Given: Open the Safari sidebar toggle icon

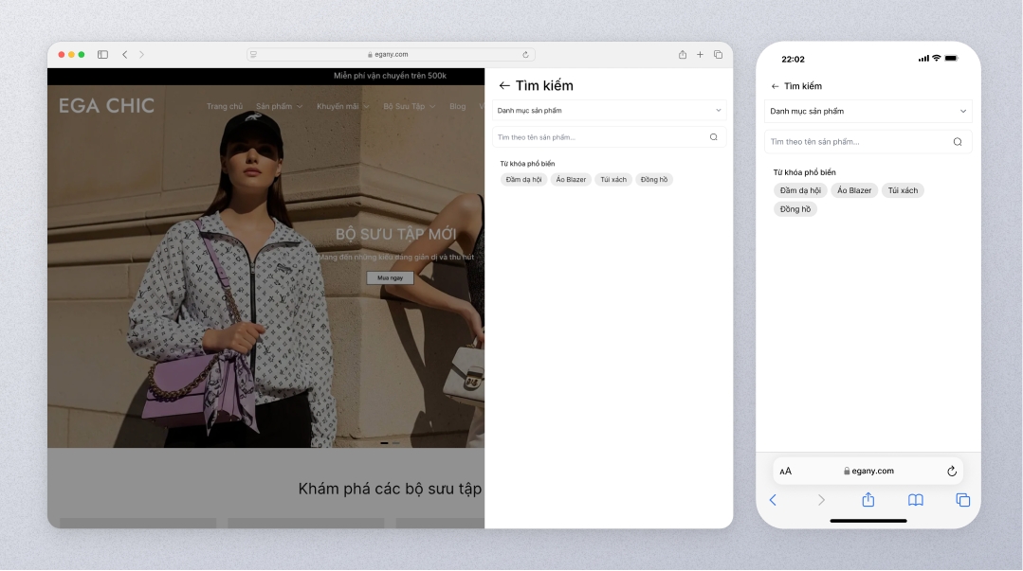Looking at the screenshot, I should point(102,55).
